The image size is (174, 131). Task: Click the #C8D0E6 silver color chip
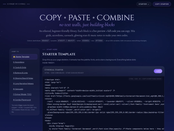coord(86,41)
